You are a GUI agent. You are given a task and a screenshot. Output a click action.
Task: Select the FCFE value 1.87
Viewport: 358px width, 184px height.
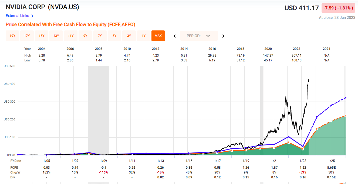[x=274, y=168]
